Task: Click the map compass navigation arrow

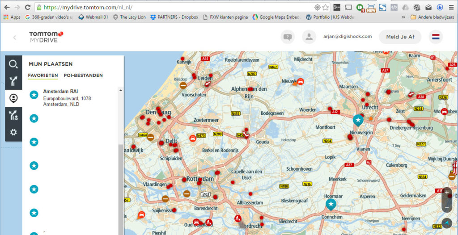Action: [447, 224]
